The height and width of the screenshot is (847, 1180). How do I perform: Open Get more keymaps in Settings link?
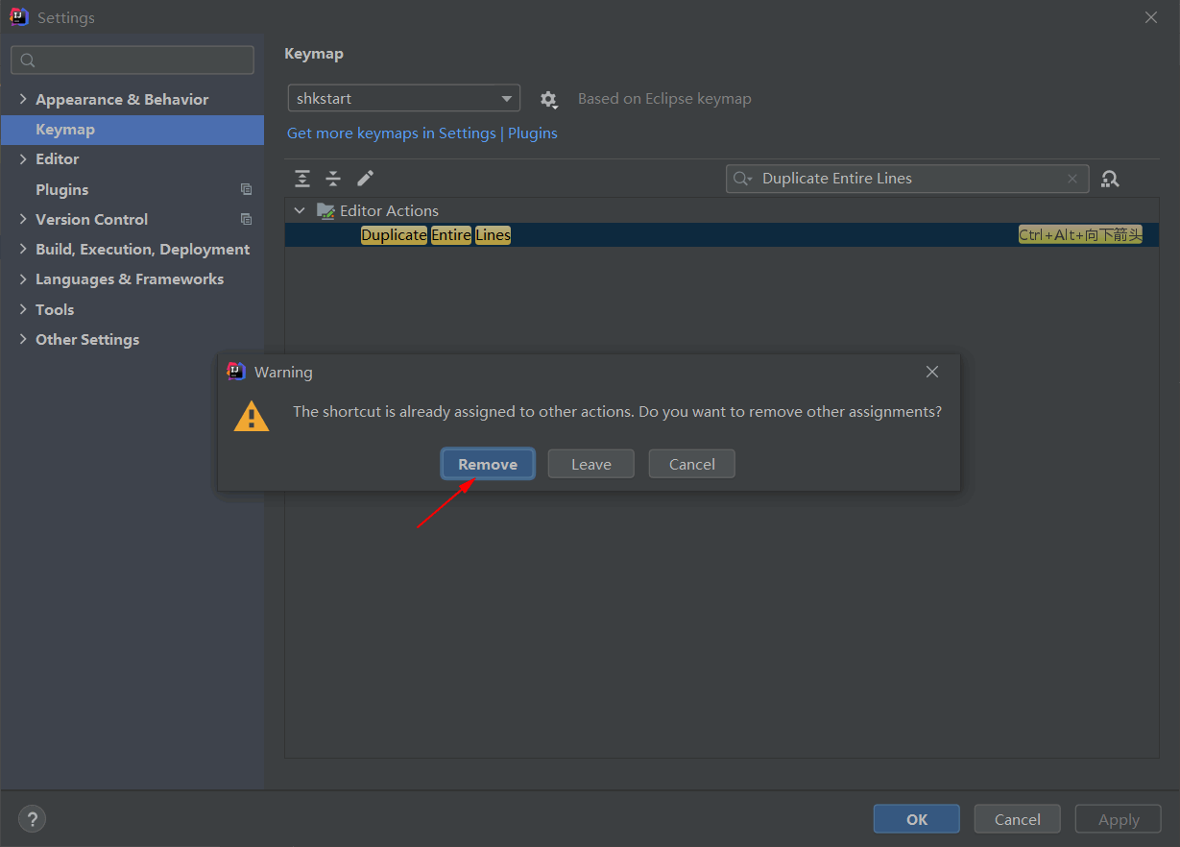coord(422,133)
